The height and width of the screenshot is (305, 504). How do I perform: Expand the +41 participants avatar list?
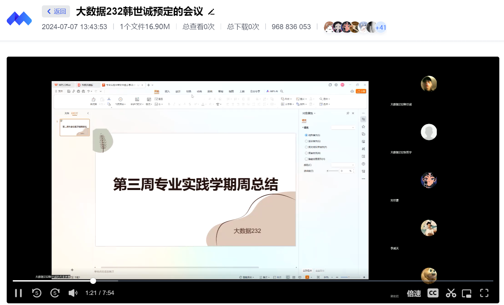pos(381,27)
